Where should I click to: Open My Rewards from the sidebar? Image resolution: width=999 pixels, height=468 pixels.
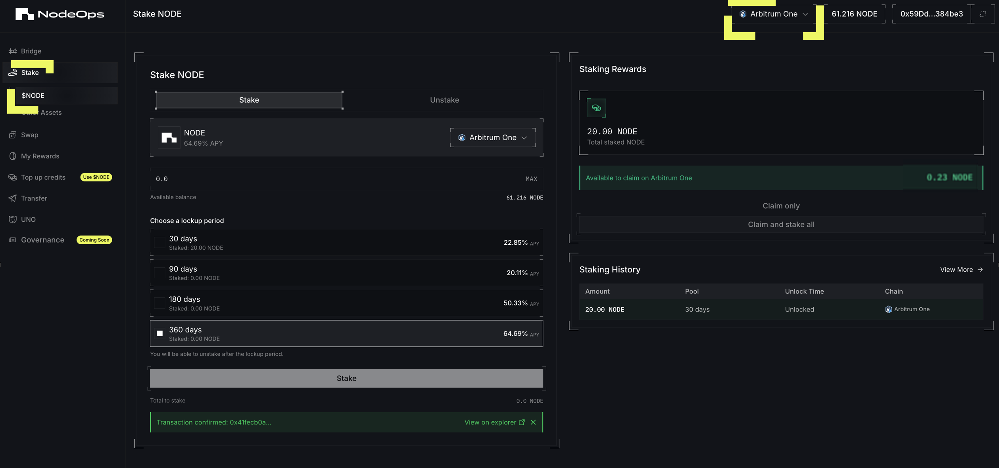[40, 156]
